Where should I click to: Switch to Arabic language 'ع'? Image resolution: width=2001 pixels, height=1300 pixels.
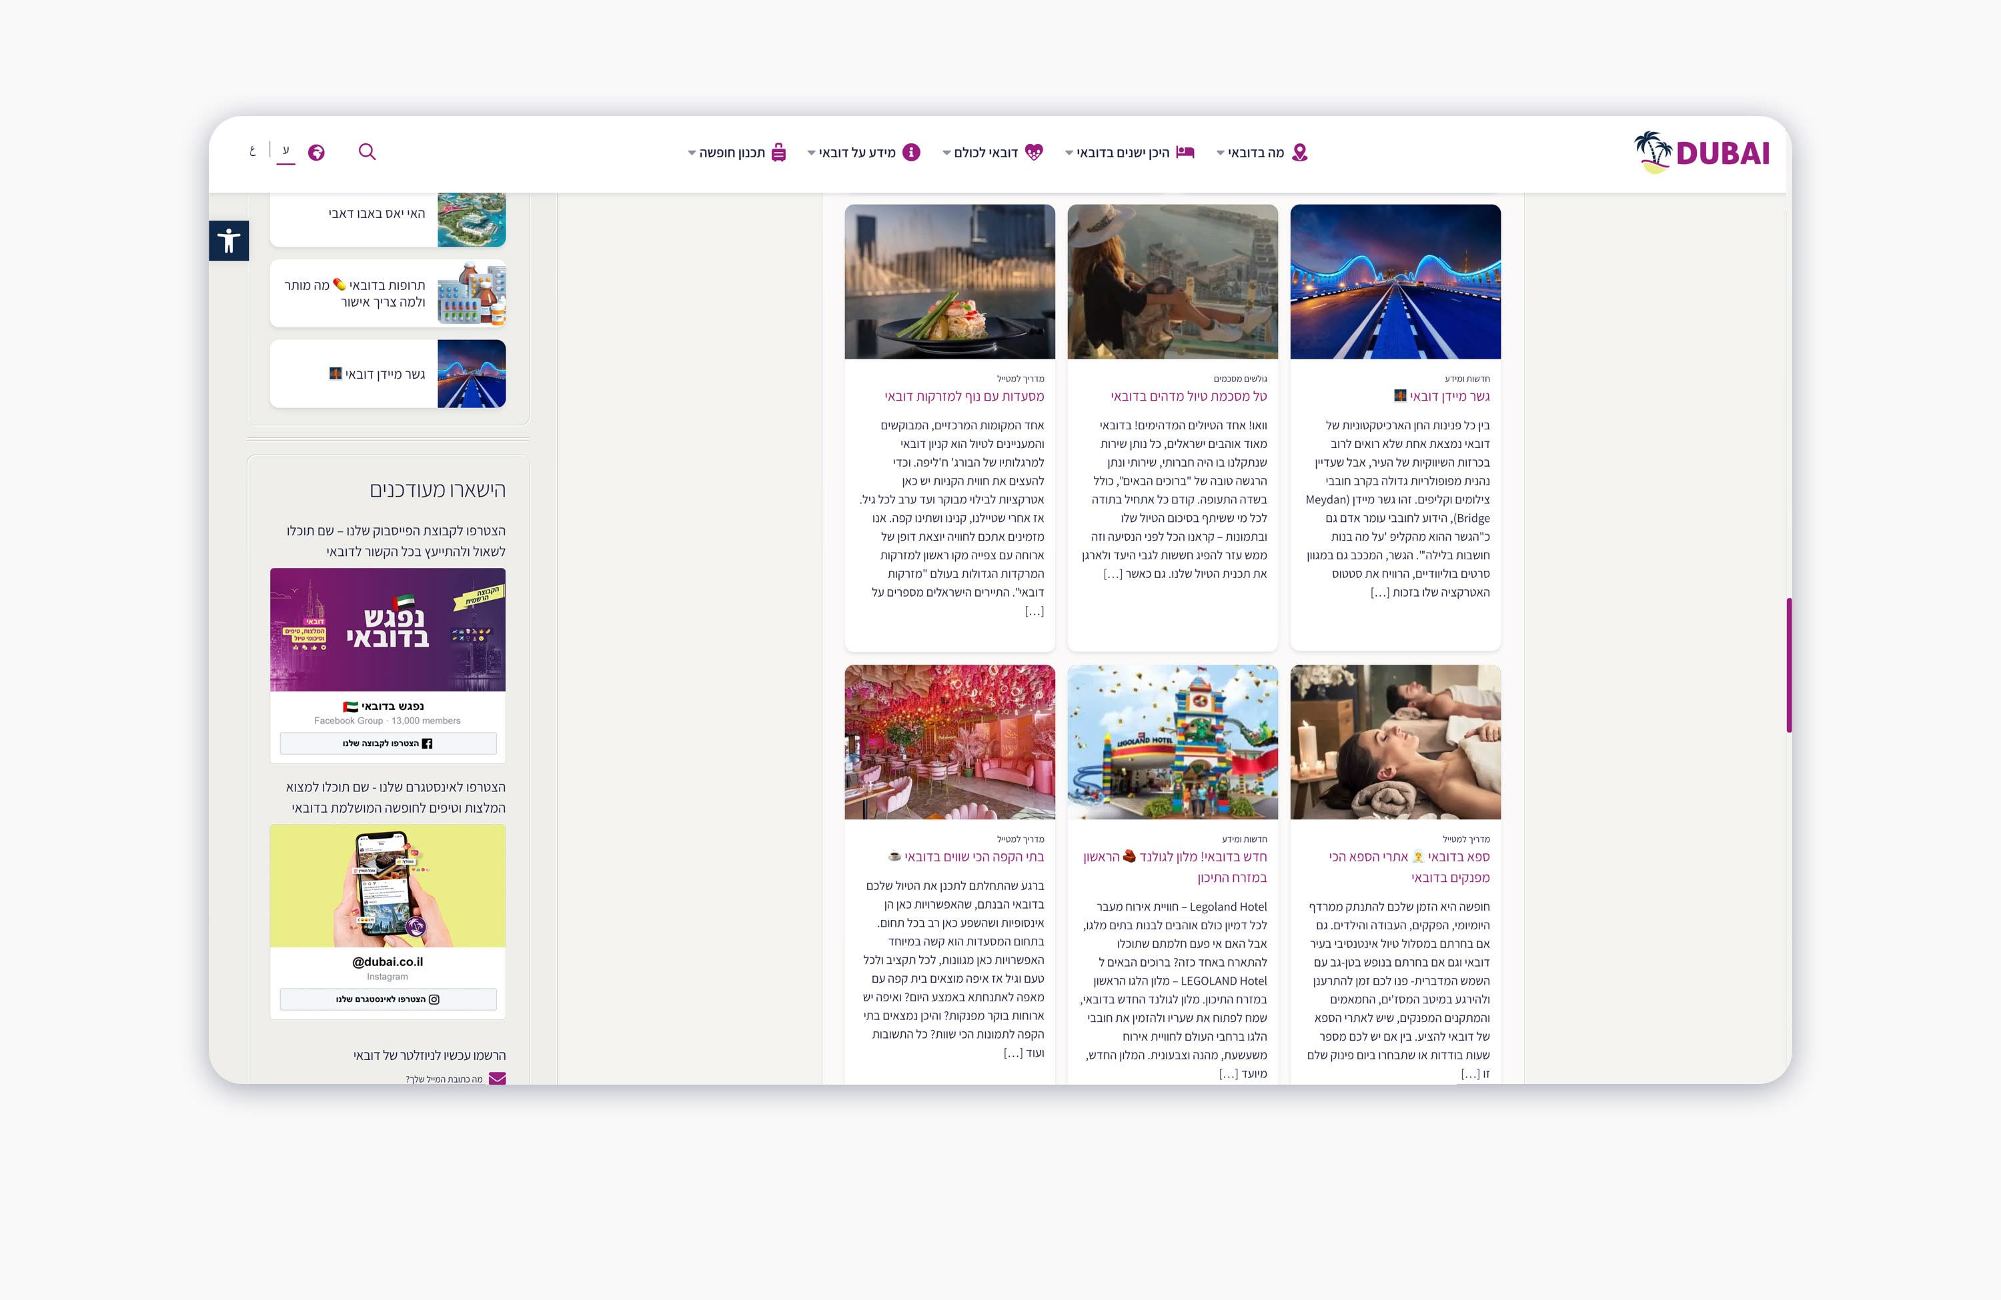pyautogui.click(x=252, y=151)
